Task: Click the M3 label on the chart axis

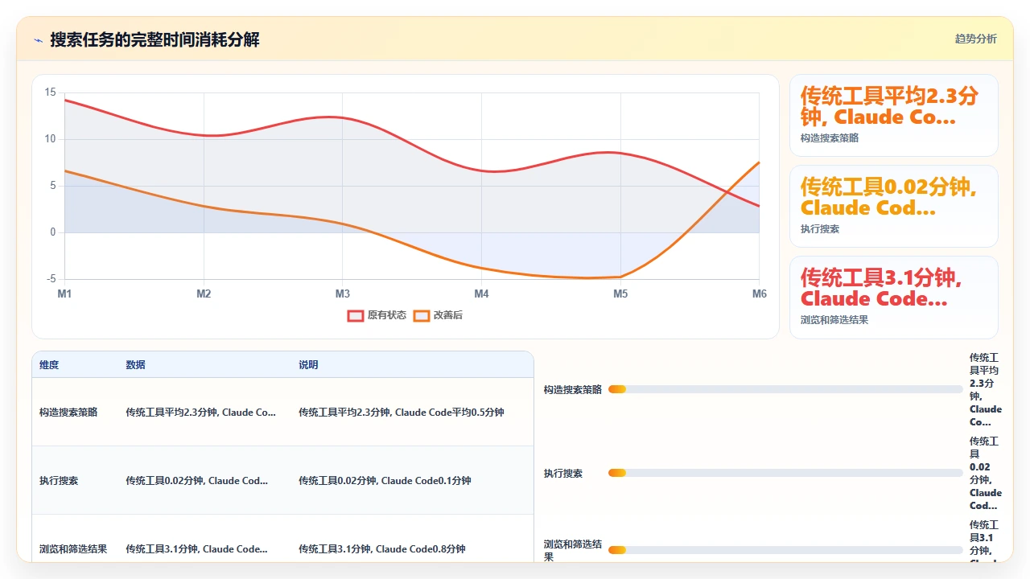Action: tap(343, 294)
